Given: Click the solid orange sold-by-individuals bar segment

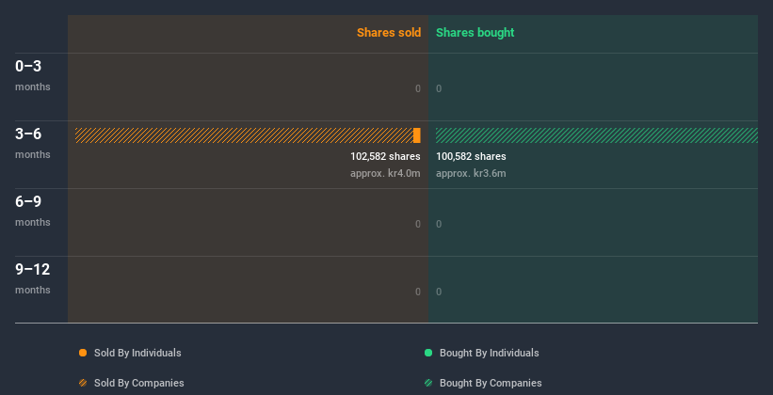Looking at the screenshot, I should tap(417, 135).
